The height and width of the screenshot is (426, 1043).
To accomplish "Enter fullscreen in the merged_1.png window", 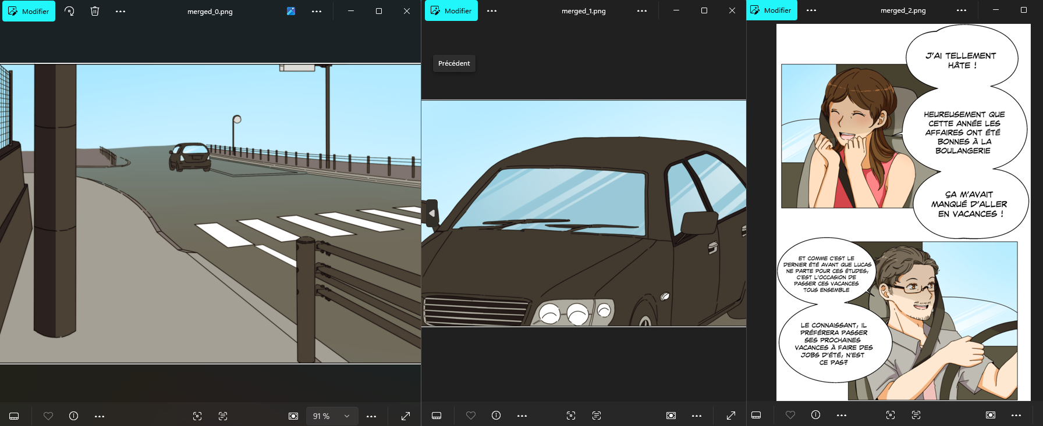I will click(x=731, y=416).
